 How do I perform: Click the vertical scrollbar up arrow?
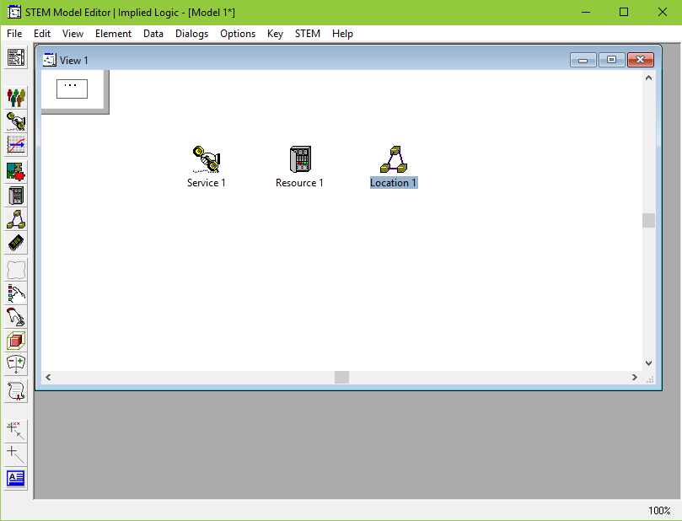[x=648, y=78]
